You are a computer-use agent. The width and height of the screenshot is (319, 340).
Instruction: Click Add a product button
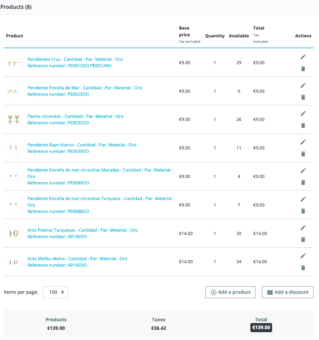pyautogui.click(x=230, y=292)
